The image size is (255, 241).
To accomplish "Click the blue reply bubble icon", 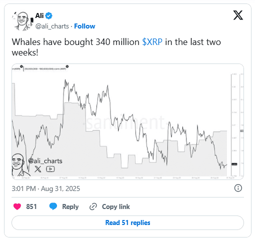I will pyautogui.click(x=53, y=206).
